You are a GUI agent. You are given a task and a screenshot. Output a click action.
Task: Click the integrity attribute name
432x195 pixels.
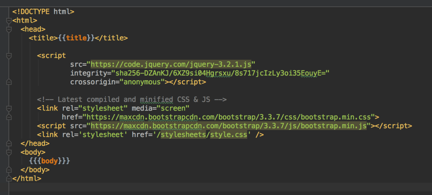(x=89, y=73)
